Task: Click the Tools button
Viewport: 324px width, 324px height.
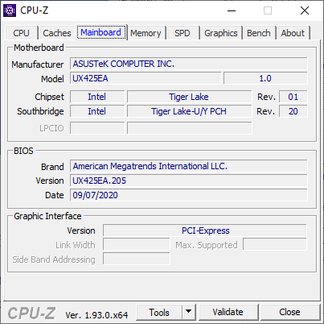Action: point(159,312)
